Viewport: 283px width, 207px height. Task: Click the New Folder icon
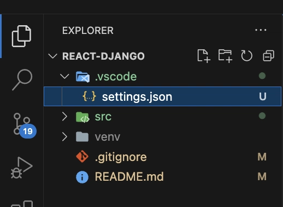coord(225,56)
